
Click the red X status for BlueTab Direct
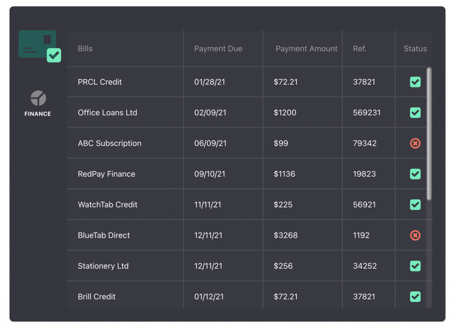[415, 235]
